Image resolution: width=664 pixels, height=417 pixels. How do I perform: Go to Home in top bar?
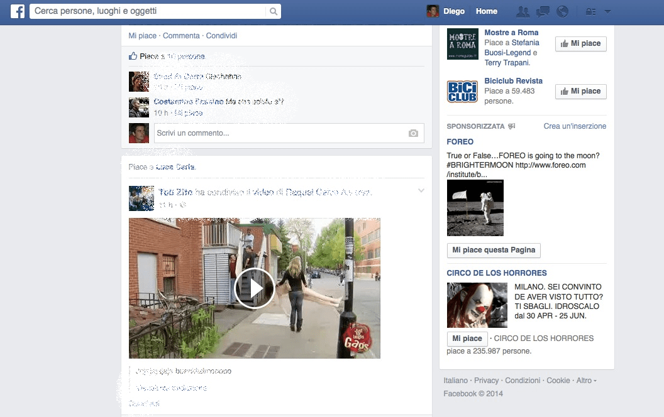coord(486,11)
